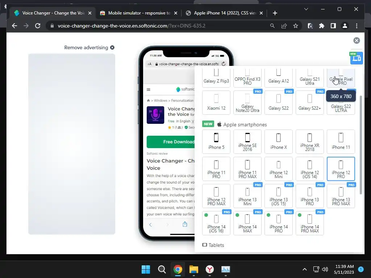Viewport: 371px width, 278px height.
Task: Click Remove advertising close icon
Action: click(112, 47)
